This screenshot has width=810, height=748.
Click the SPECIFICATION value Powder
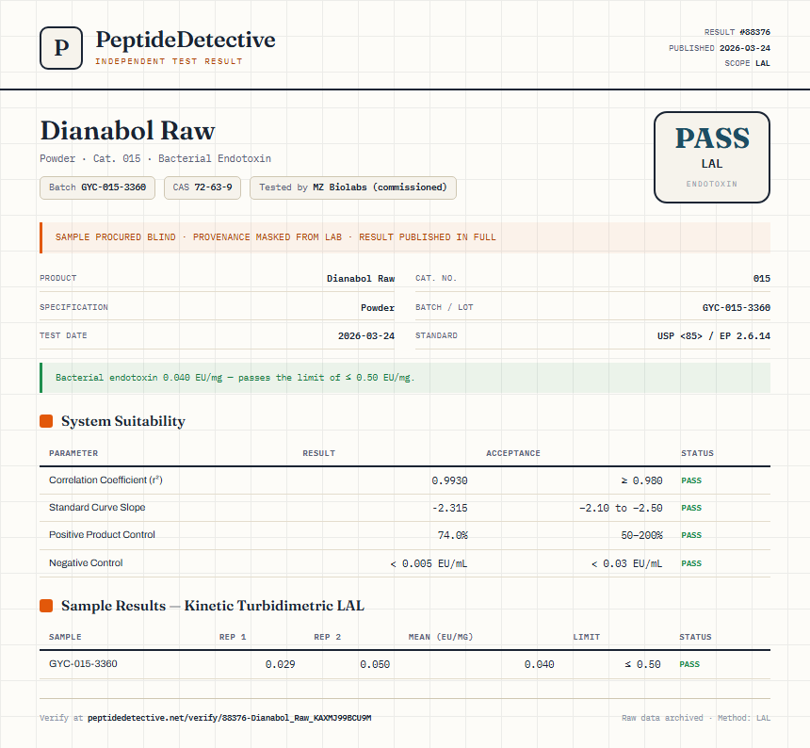click(x=378, y=307)
